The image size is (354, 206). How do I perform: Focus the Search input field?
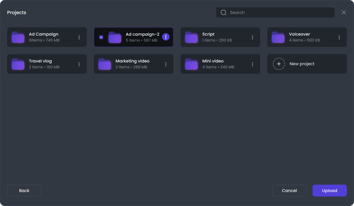(x=275, y=13)
